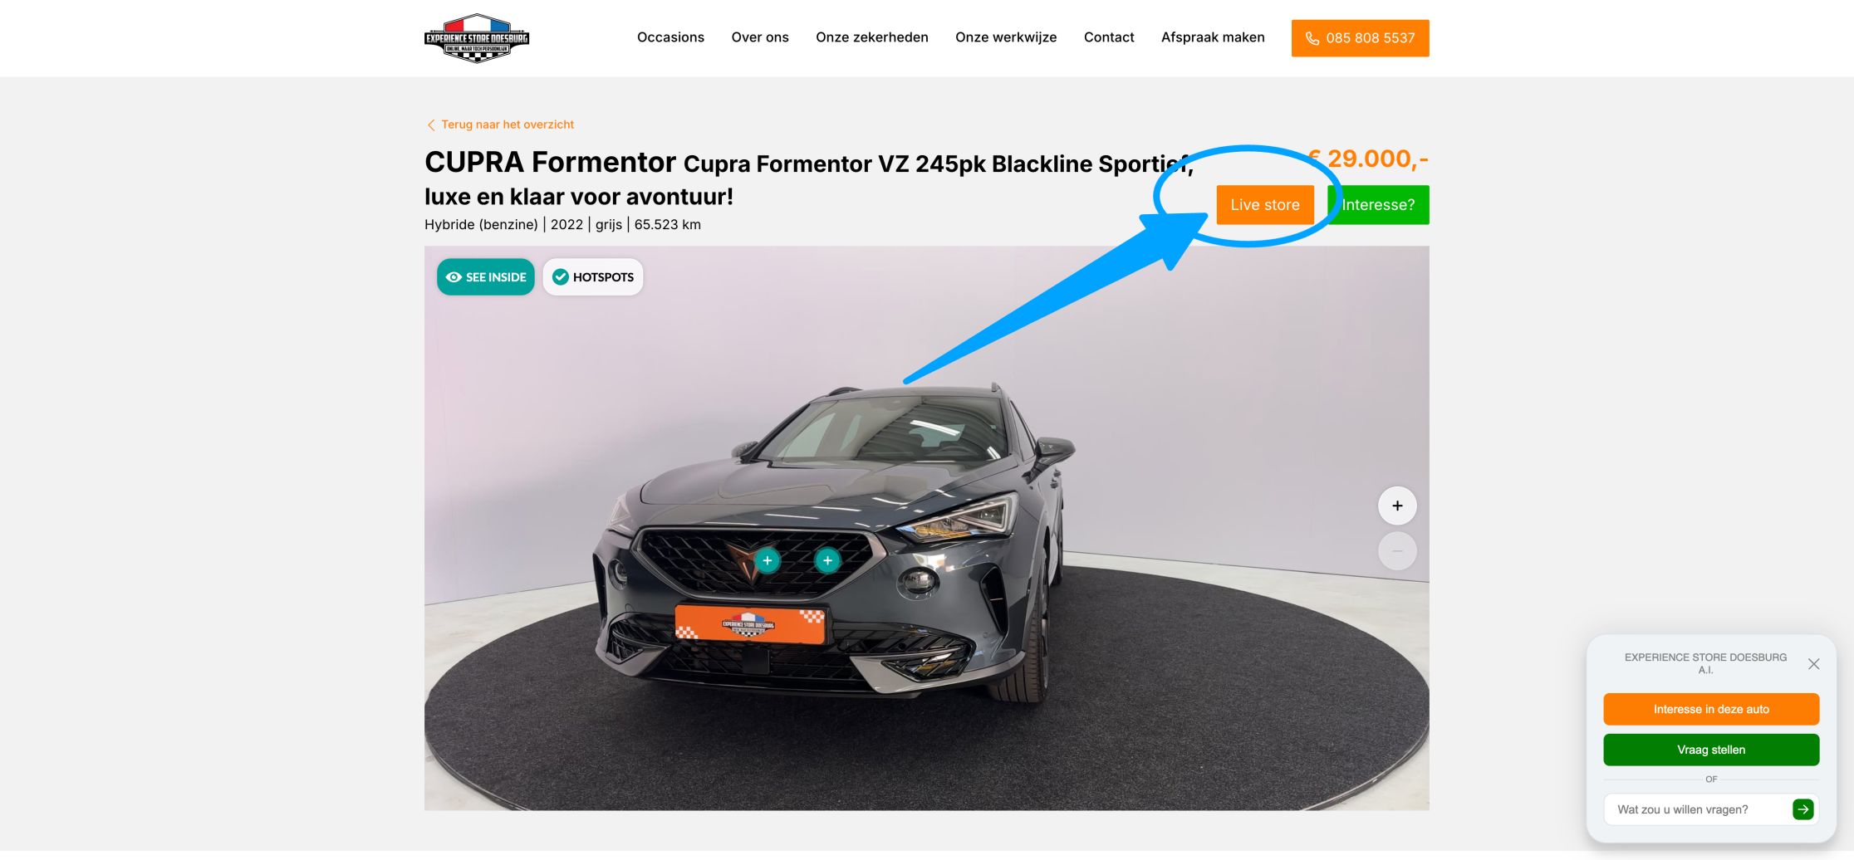
Task: Click the Experience Store Doesburg logo
Action: (477, 38)
